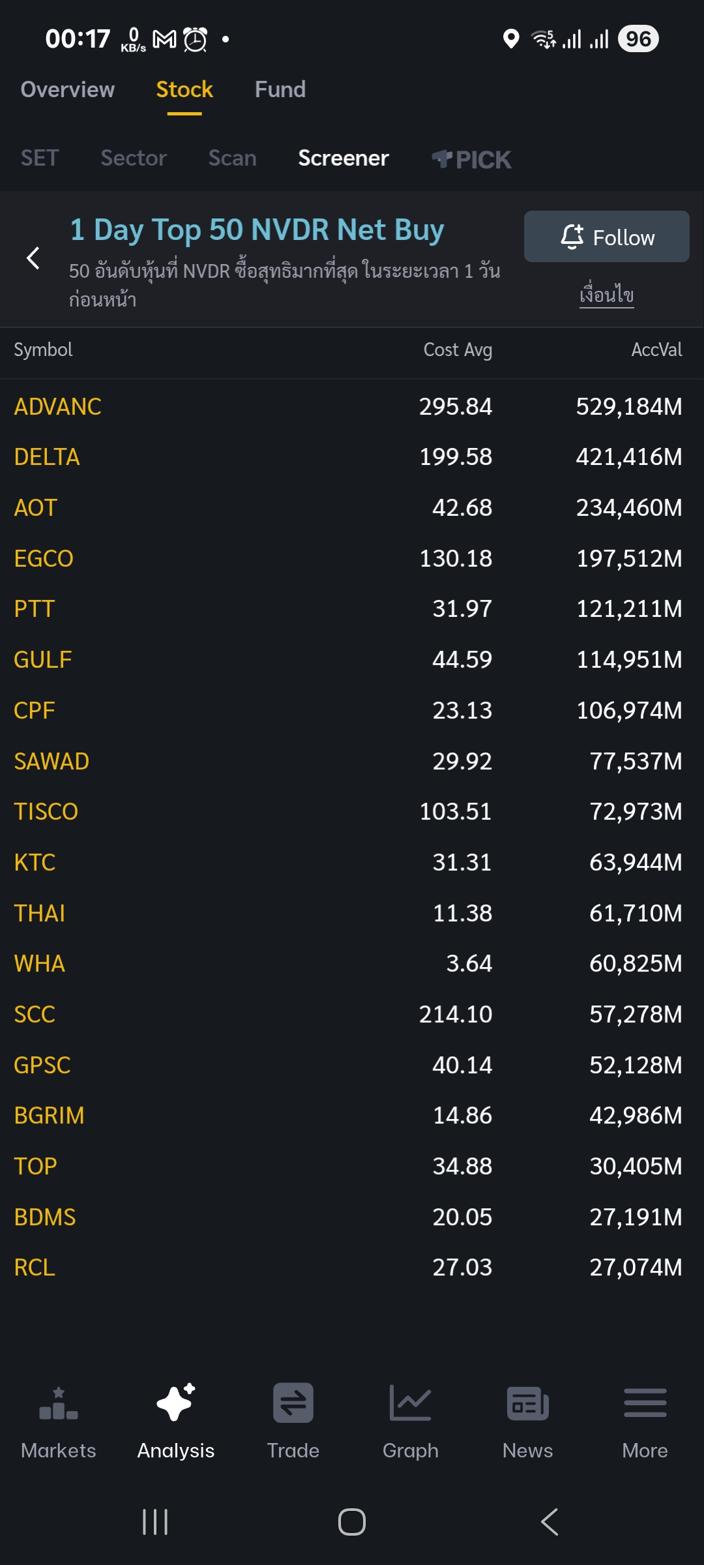Open the News newspaper icon
This screenshot has width=704, height=1565.
tap(527, 1404)
